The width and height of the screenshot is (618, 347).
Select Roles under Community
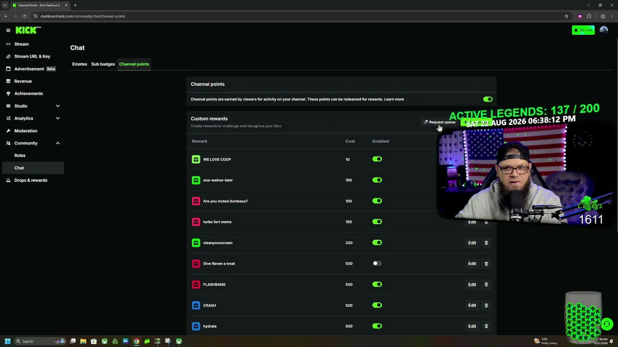coord(20,156)
